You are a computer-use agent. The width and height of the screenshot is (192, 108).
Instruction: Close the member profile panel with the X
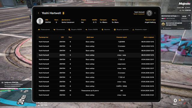(x=155, y=13)
